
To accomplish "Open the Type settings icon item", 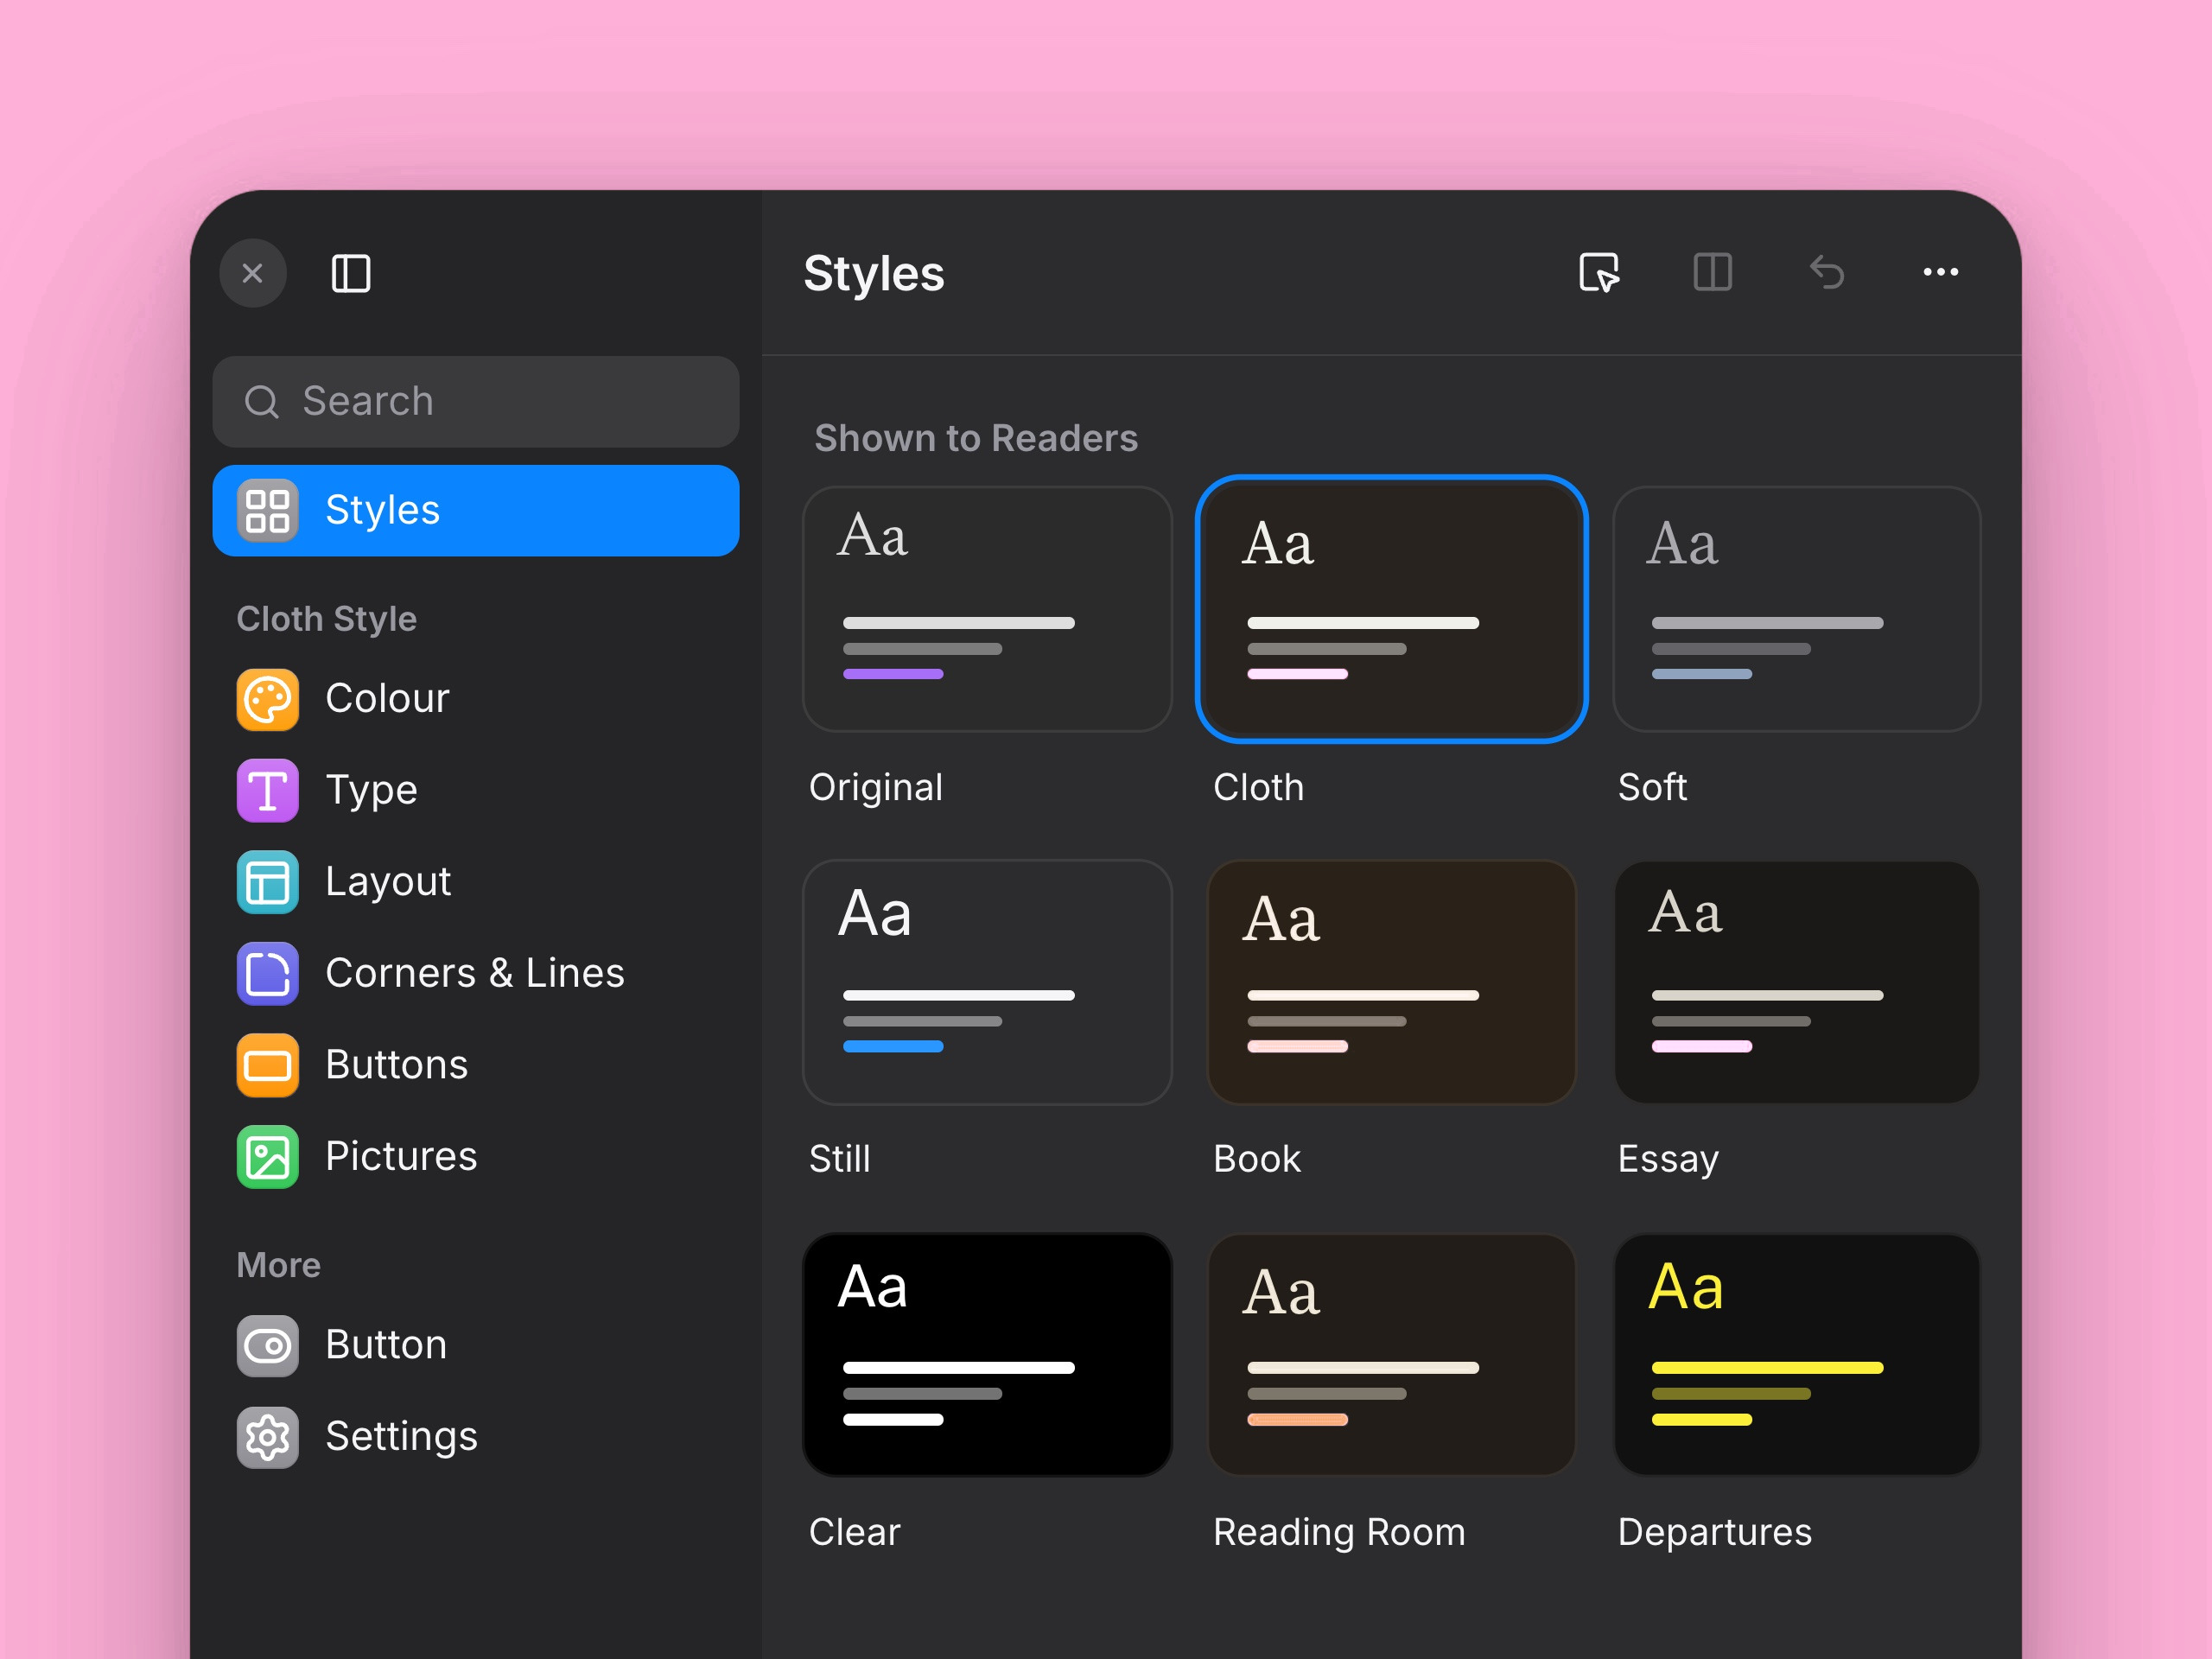I will (x=268, y=791).
